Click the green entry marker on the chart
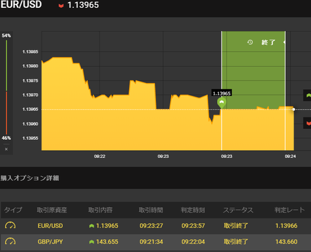This screenshot has height=252, width=311. [x=222, y=103]
